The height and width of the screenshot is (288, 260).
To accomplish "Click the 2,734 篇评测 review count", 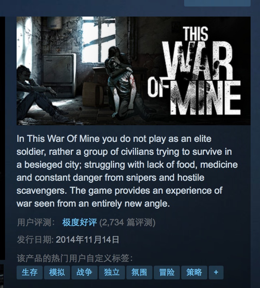I will (x=127, y=222).
